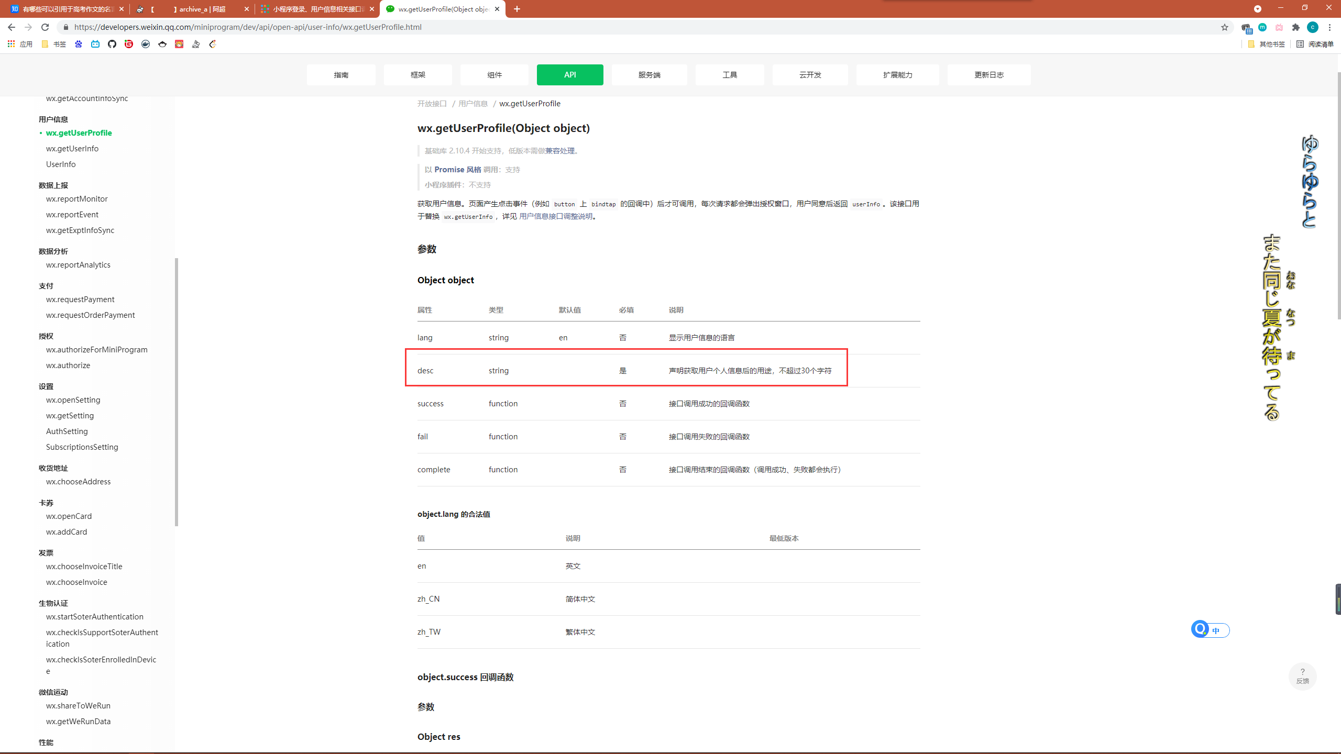The height and width of the screenshot is (754, 1341).
Task: Open the tab search dropdown arrow
Action: coord(1257,9)
